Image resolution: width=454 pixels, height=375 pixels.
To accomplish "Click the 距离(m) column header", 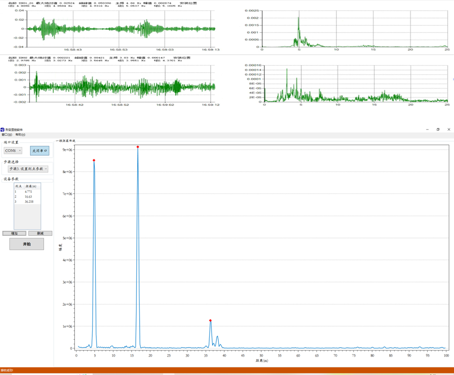I will pyautogui.click(x=31, y=186).
